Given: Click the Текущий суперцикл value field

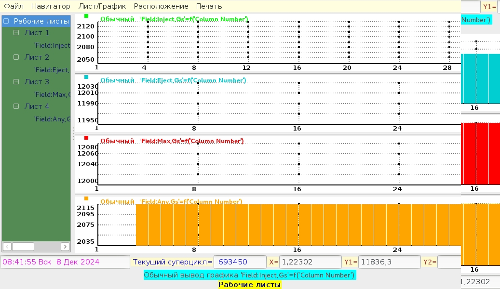Looking at the screenshot, I should point(240,262).
